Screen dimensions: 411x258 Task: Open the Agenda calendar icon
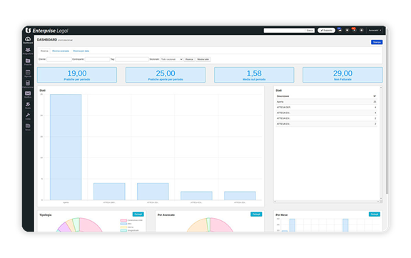click(28, 73)
